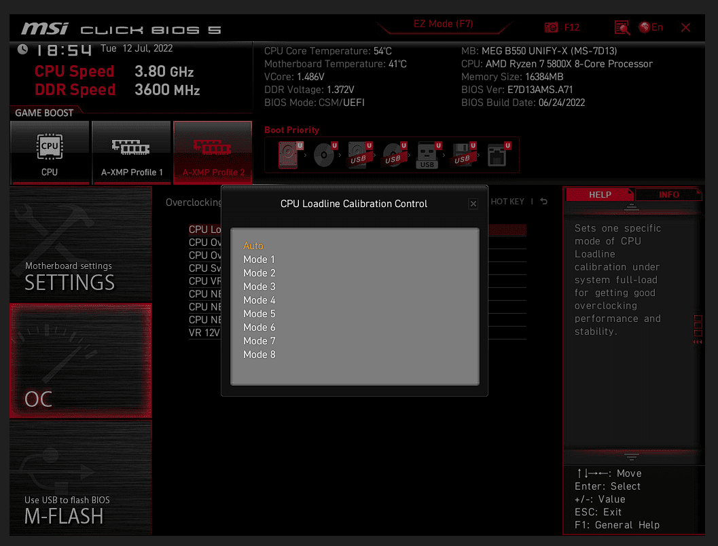Click the help panel bottom collapse handle

632,457
